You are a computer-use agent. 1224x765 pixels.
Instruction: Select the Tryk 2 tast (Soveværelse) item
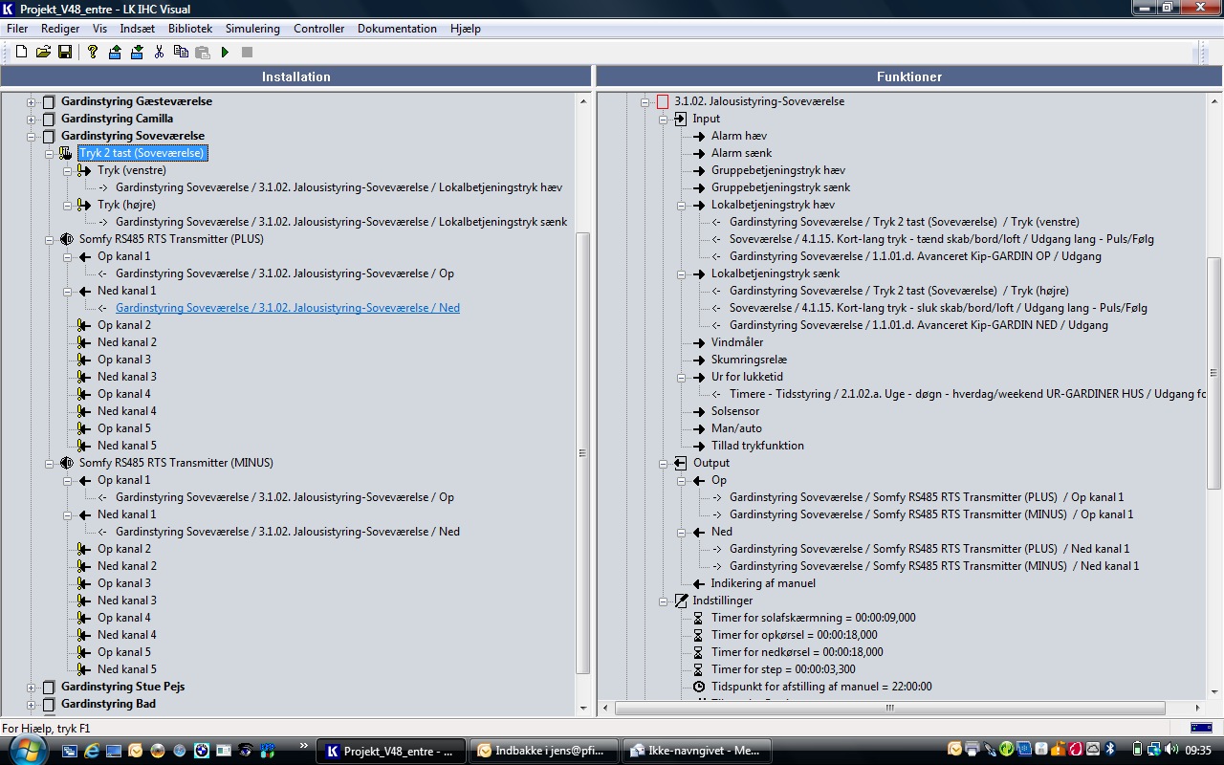[142, 153]
